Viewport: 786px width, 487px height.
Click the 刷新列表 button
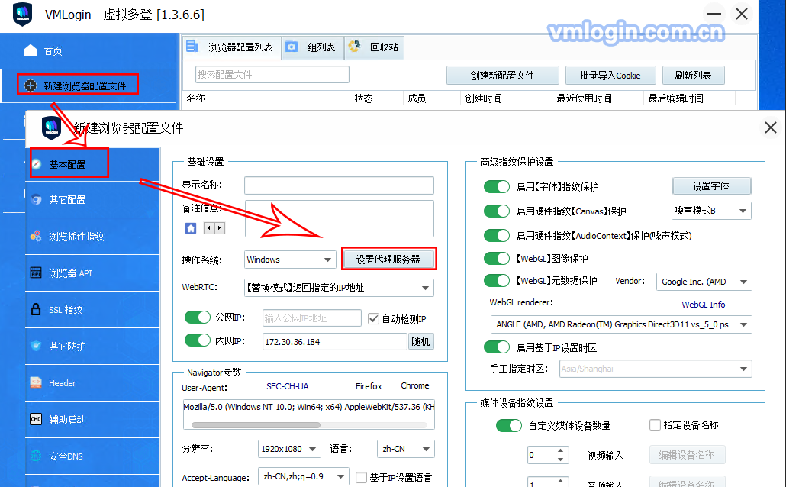(693, 76)
